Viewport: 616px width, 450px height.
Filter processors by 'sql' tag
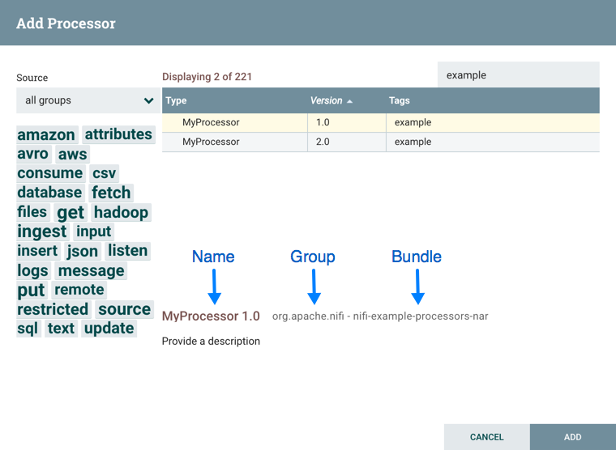[x=28, y=329]
